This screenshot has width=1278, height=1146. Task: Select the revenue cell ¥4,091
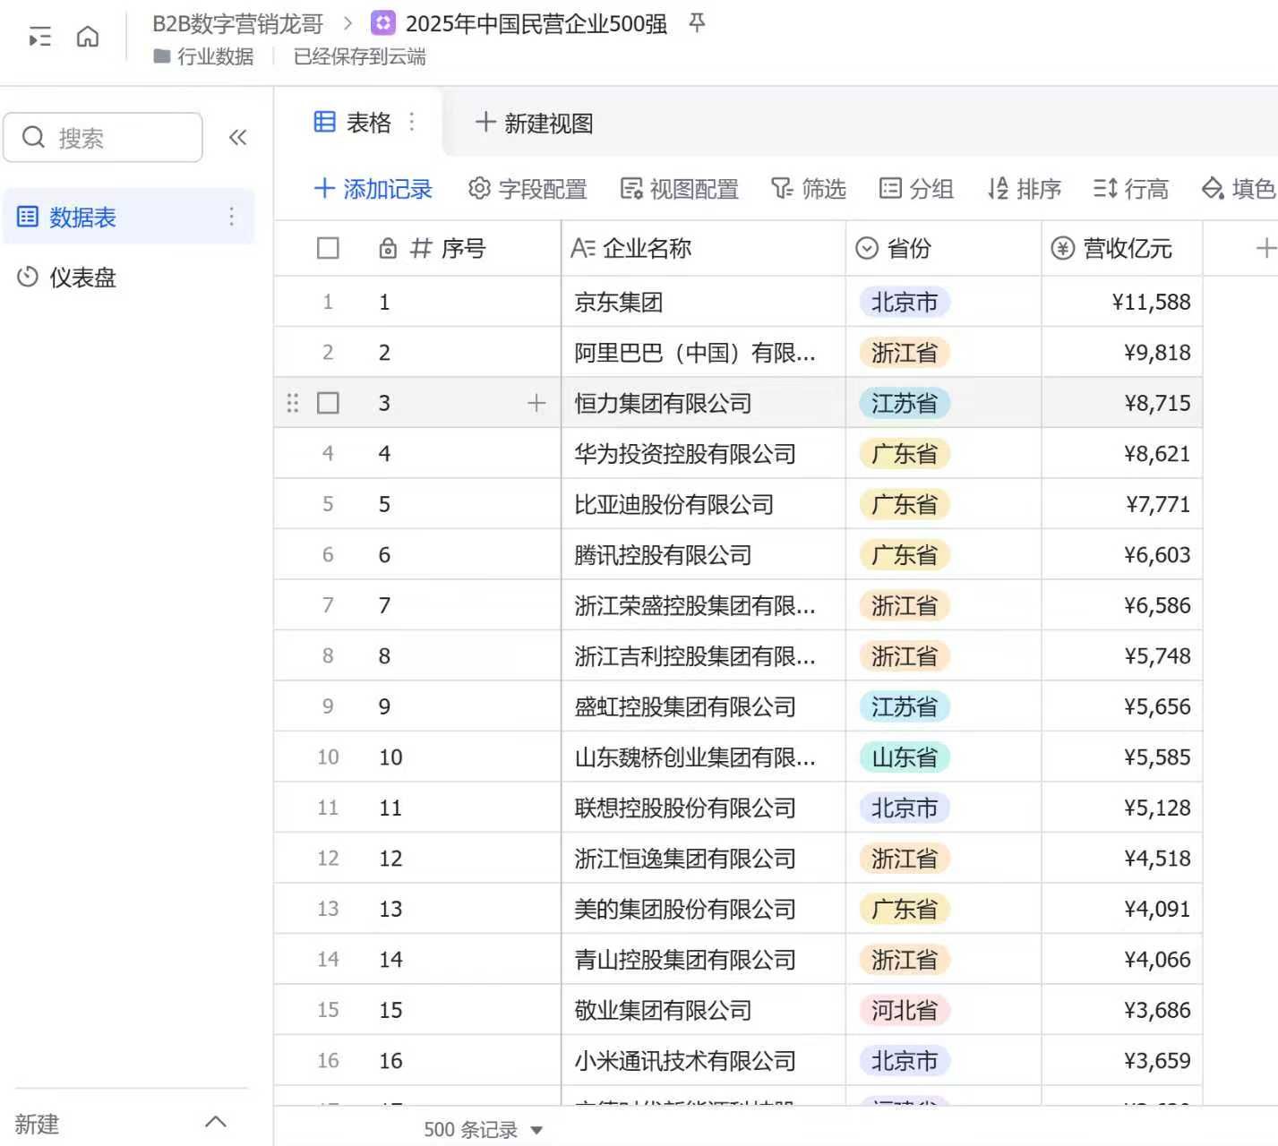point(1121,909)
